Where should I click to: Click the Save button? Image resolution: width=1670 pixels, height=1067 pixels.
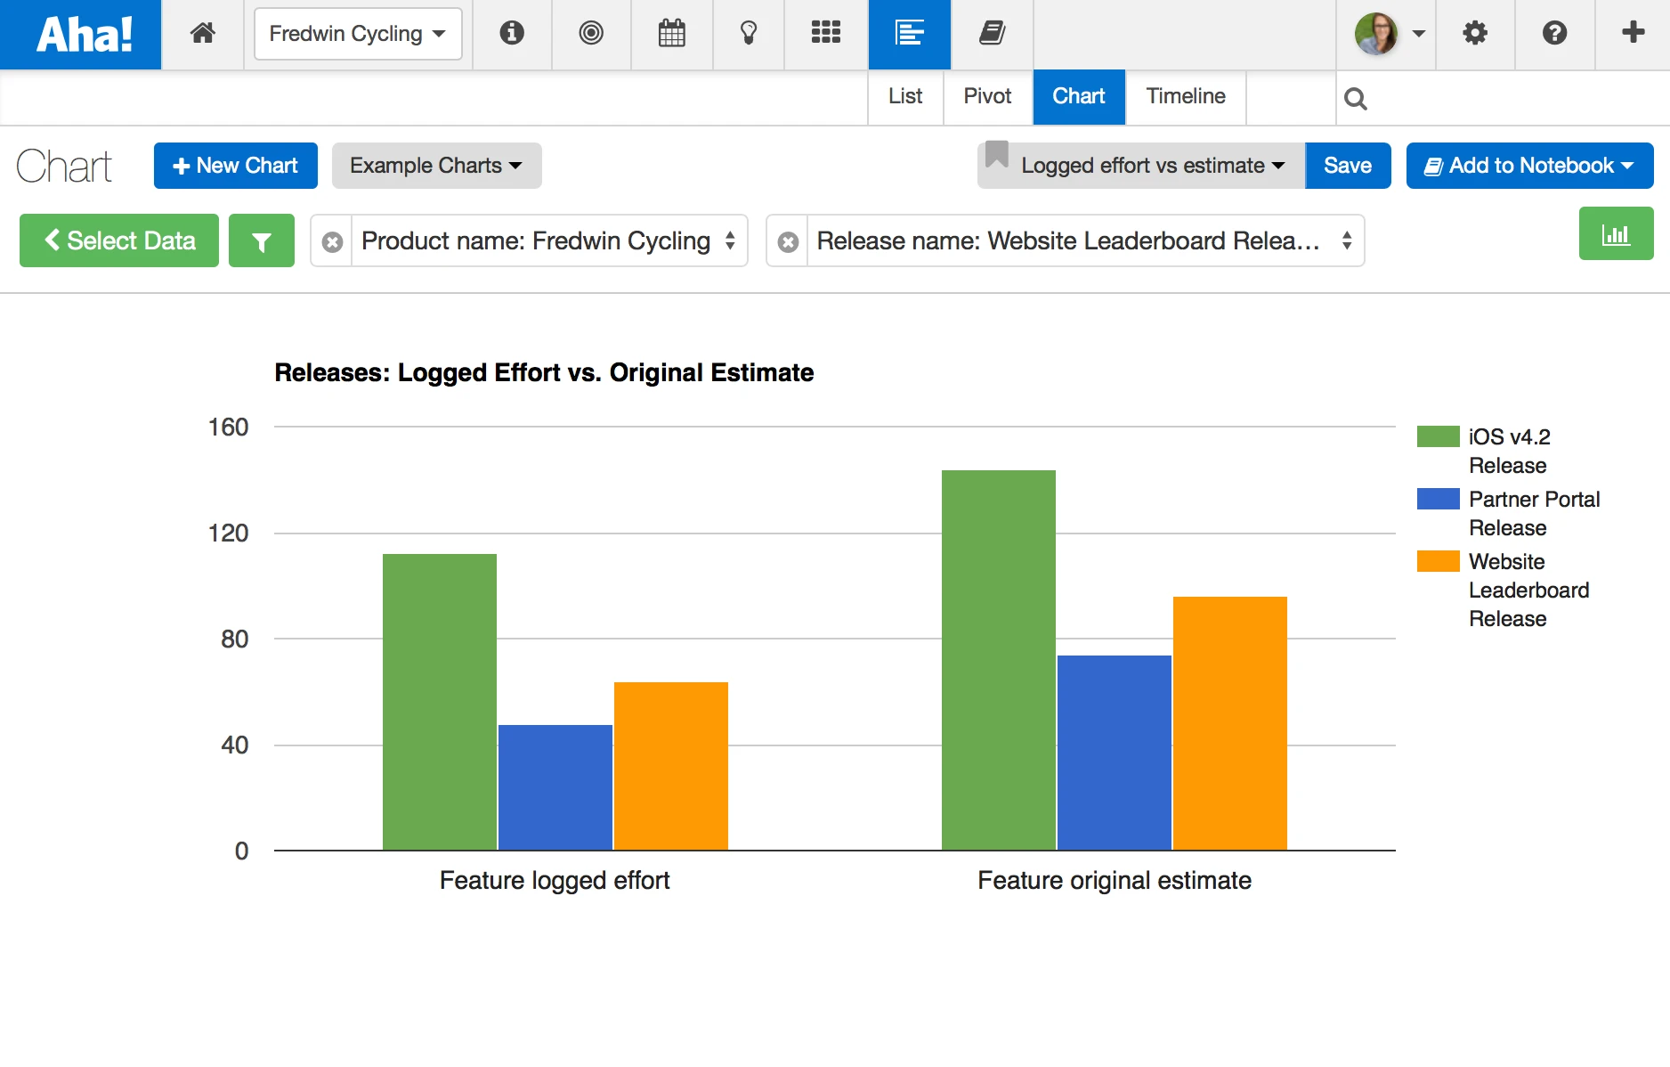[1348, 166]
